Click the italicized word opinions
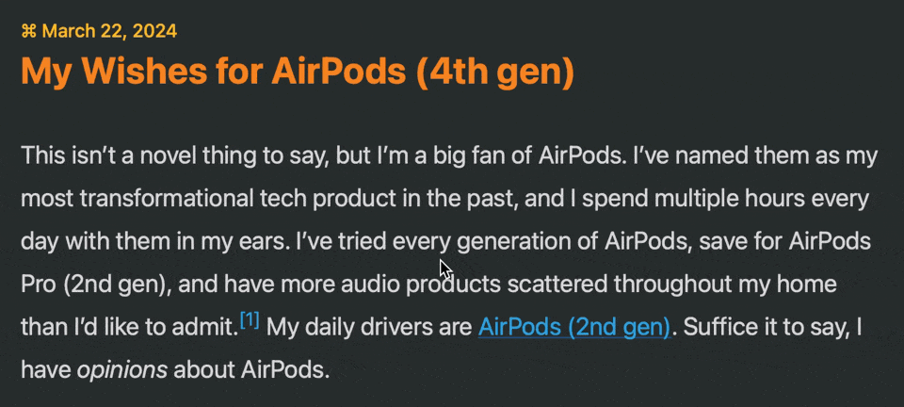Screen dimensions: 904x407 (122, 370)
